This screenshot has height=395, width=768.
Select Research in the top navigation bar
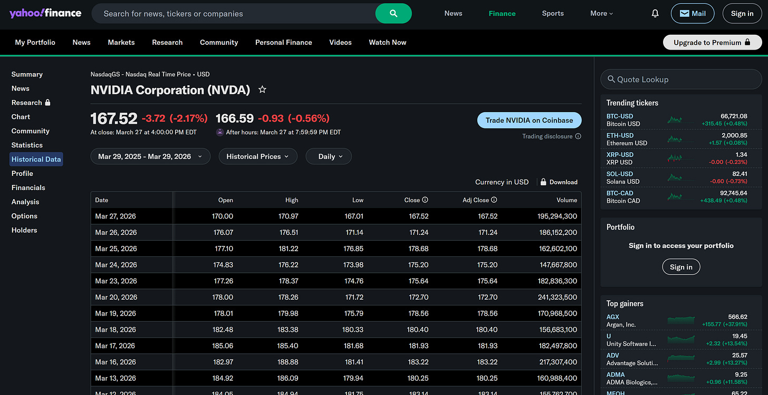[x=167, y=42]
